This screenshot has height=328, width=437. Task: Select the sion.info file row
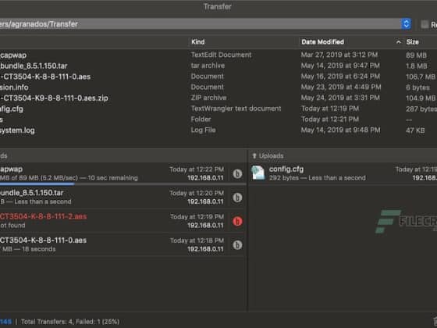coord(218,87)
